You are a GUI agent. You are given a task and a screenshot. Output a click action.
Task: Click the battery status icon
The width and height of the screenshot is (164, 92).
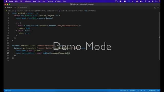coord(141,1)
